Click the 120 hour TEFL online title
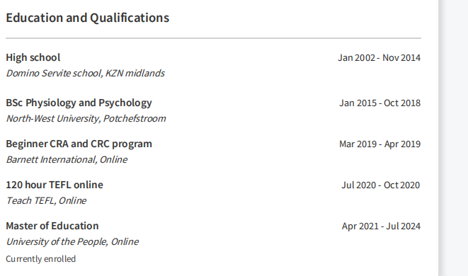Screen dimensions: 468x276 pos(55,185)
